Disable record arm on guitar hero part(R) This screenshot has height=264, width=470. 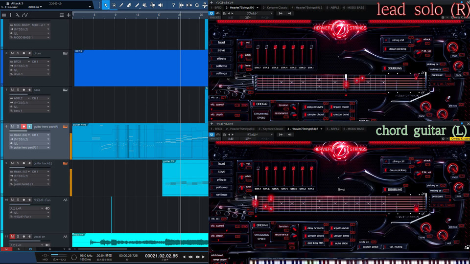click(x=23, y=127)
